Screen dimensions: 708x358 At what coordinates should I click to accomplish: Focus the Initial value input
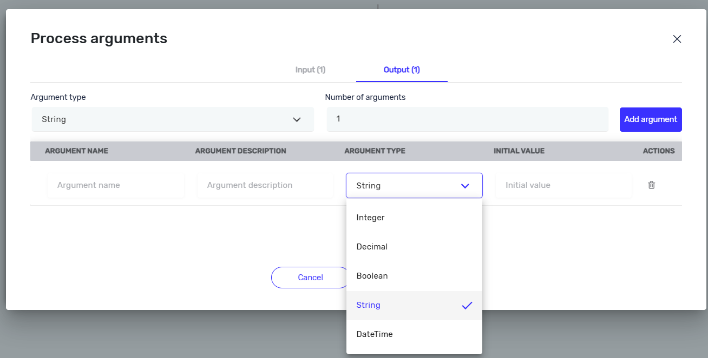point(563,185)
